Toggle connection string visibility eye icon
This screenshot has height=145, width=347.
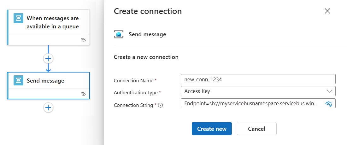(329, 104)
